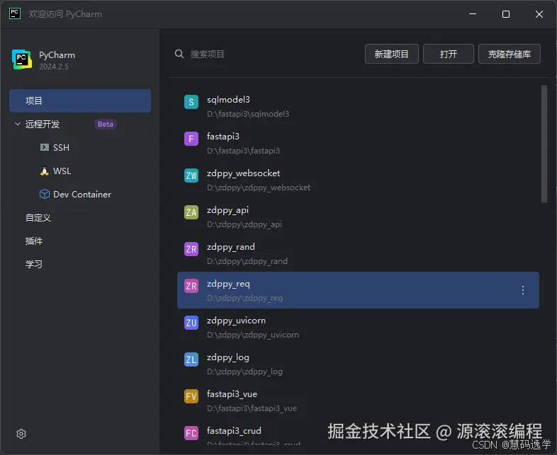Click path D:\zdppy\zdppy_uvicorn
This screenshot has height=455, width=557.
pyautogui.click(x=253, y=335)
